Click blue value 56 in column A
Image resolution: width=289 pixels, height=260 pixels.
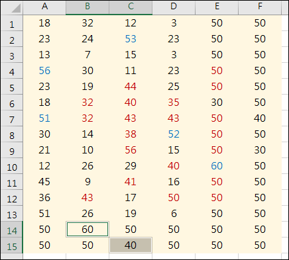tap(44, 71)
